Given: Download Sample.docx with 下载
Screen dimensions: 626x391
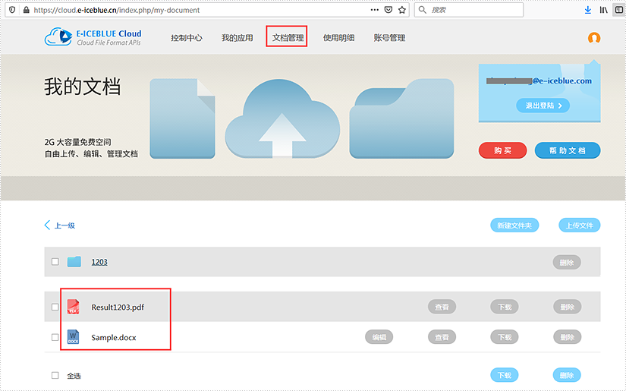Looking at the screenshot, I should tap(505, 337).
